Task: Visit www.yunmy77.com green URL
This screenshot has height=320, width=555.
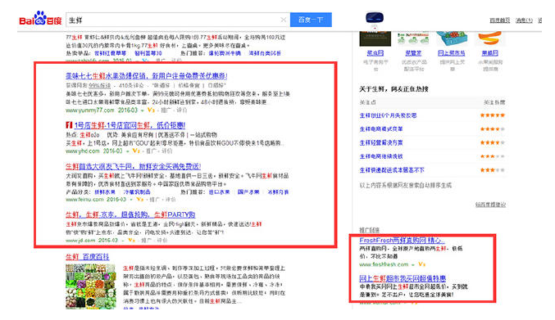Action: pyautogui.click(x=90, y=110)
